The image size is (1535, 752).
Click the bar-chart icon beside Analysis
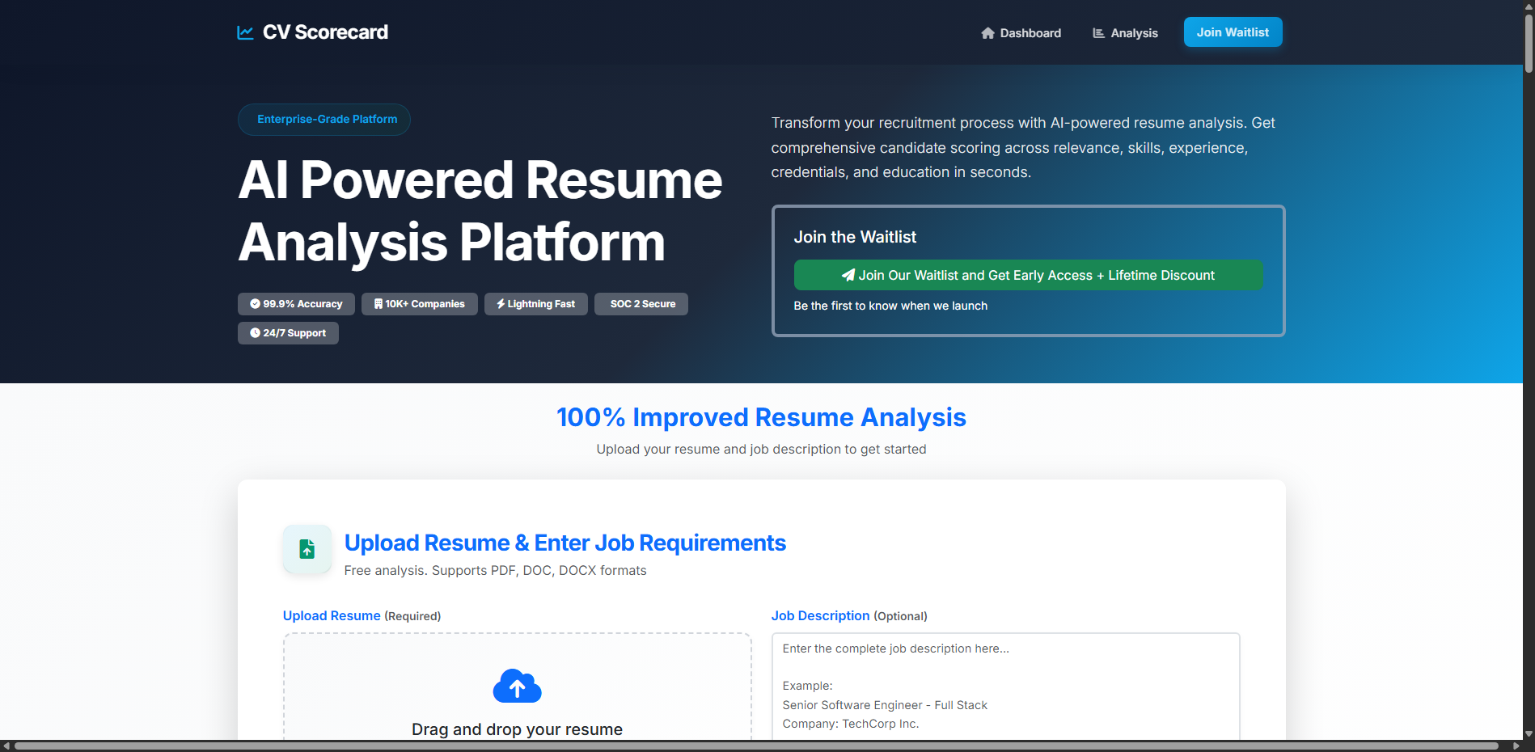tap(1098, 33)
